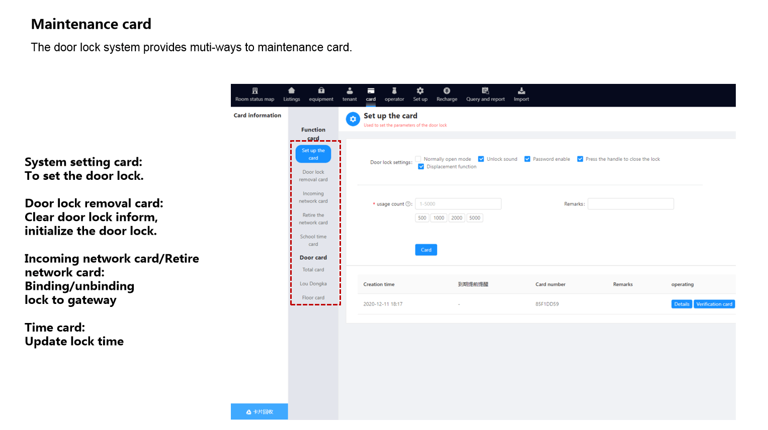Disable Displacement function checkbox
The height and width of the screenshot is (430, 768).
pos(421,167)
